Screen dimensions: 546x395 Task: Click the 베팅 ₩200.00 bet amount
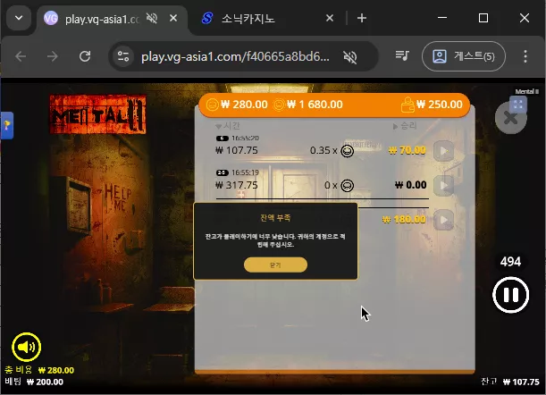[x=34, y=382]
